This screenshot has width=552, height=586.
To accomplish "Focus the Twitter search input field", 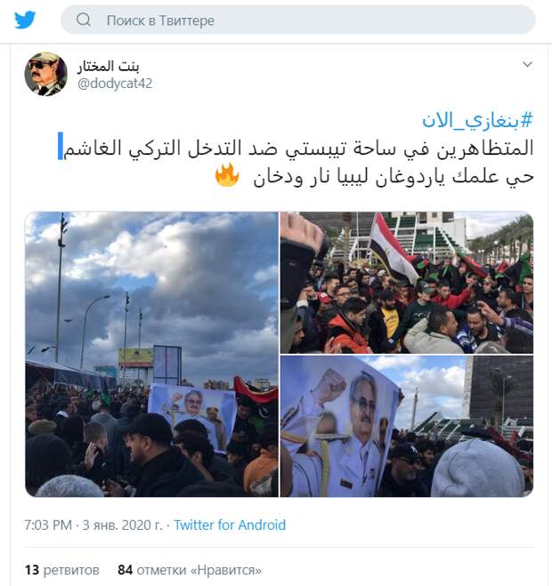I will click(x=298, y=20).
